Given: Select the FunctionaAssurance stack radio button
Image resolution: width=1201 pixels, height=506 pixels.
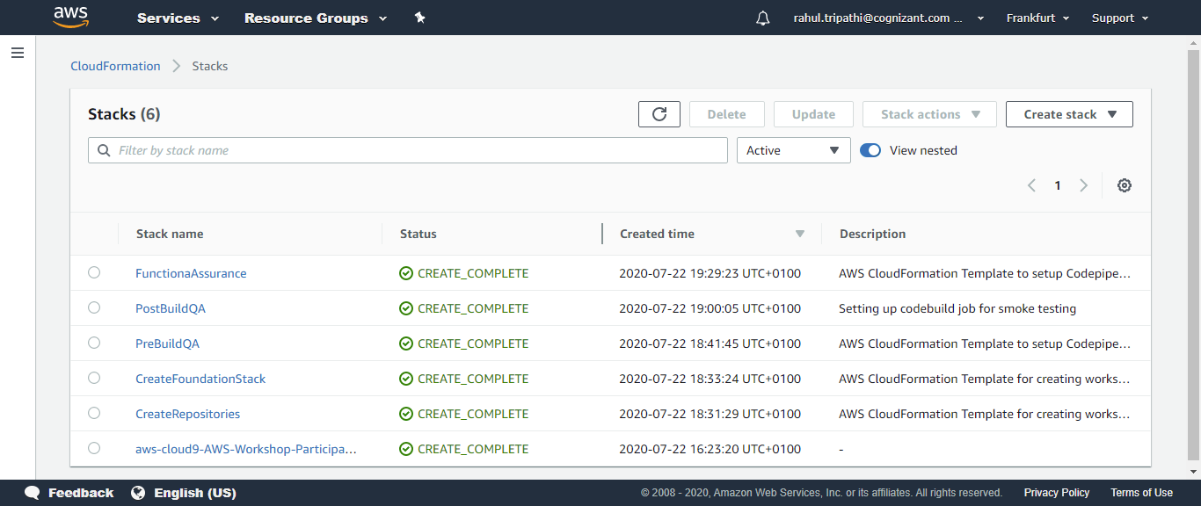Looking at the screenshot, I should (94, 272).
